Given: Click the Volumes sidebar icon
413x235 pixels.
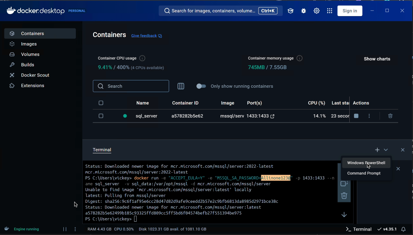Looking at the screenshot, I should click(x=12, y=54).
